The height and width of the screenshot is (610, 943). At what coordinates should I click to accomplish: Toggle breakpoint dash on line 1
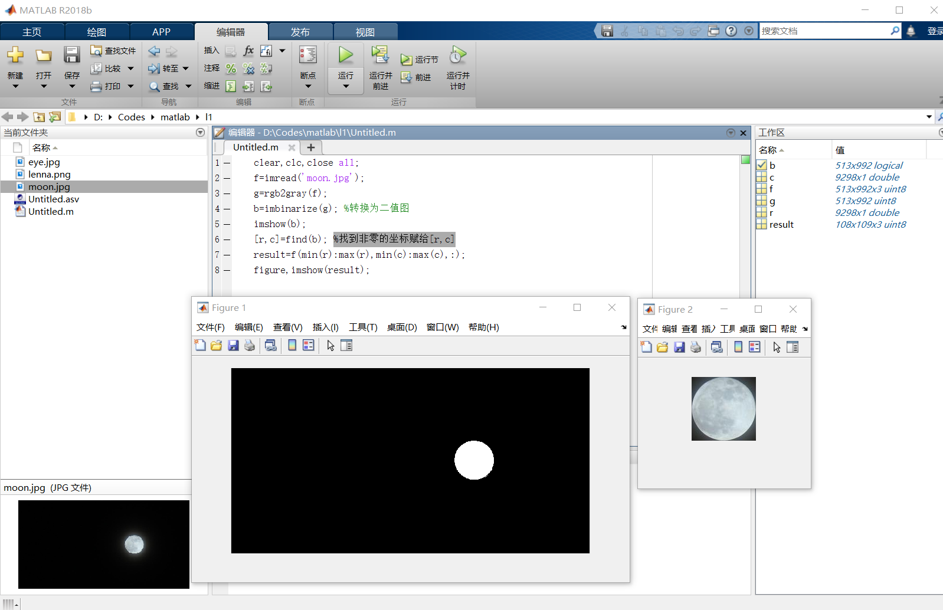click(x=227, y=163)
